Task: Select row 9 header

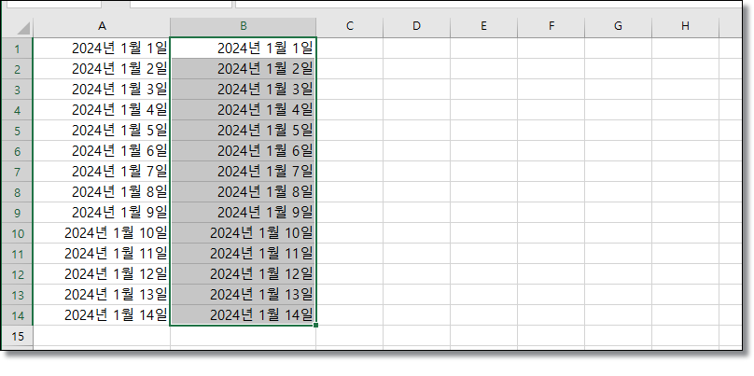Action: pyautogui.click(x=18, y=213)
